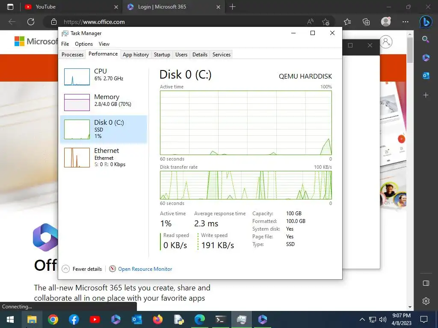Select the Ethernet performance entry
438x328 pixels.
click(104, 158)
